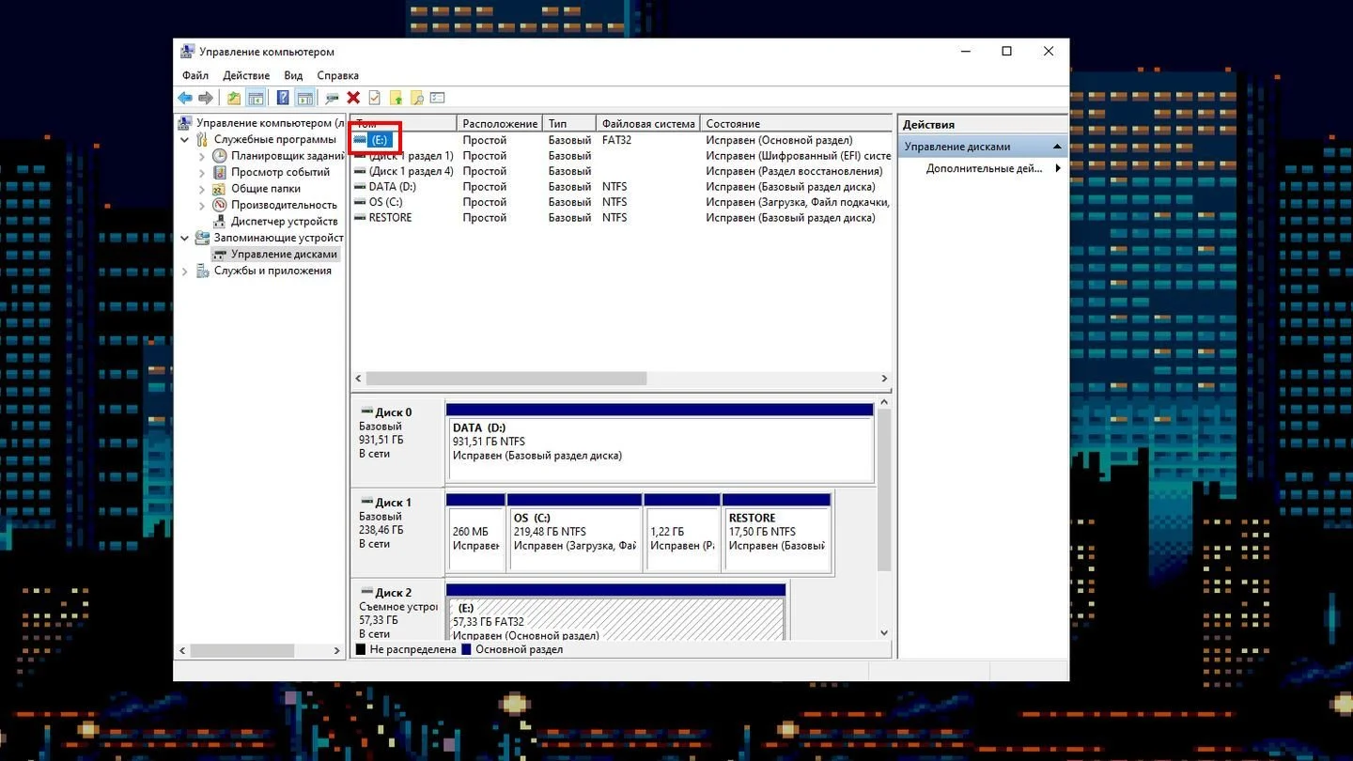Expand the Просмотр событий node
The height and width of the screenshot is (761, 1353).
pos(202,172)
